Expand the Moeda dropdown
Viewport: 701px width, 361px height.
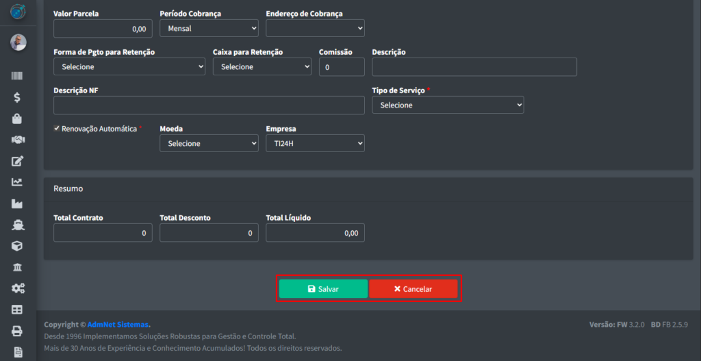tap(209, 143)
